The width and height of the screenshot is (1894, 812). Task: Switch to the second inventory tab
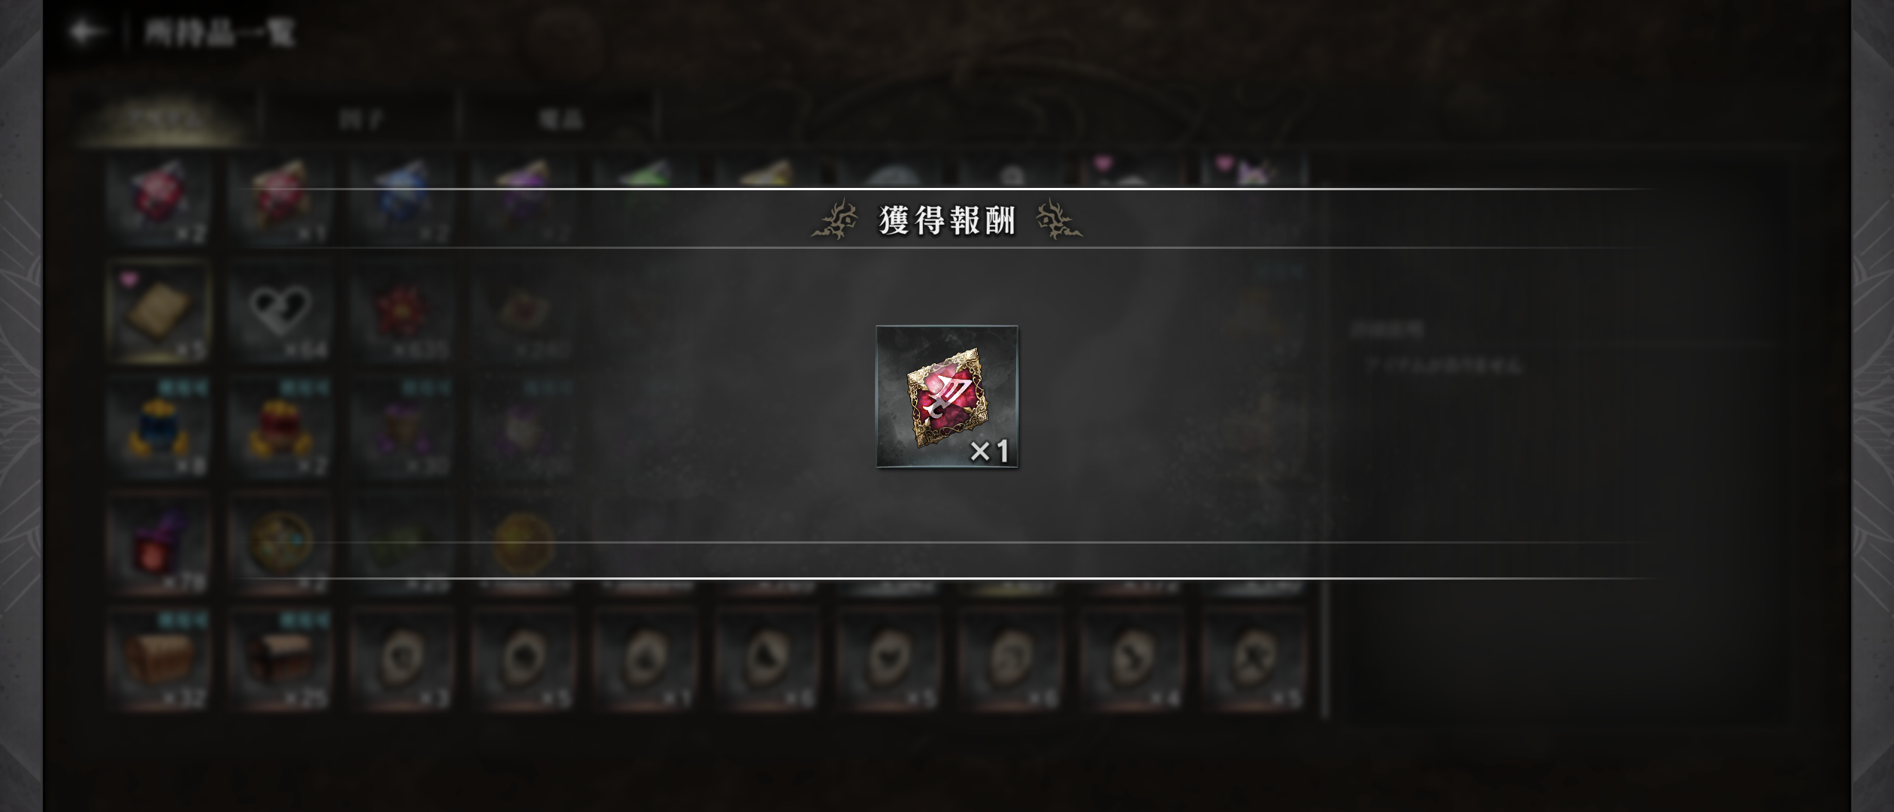(x=361, y=118)
